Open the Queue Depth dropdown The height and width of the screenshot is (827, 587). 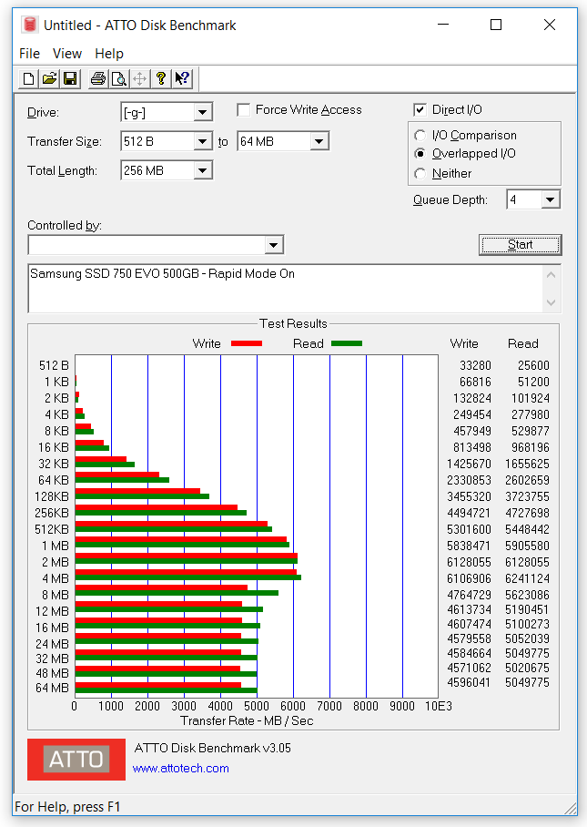tap(550, 199)
